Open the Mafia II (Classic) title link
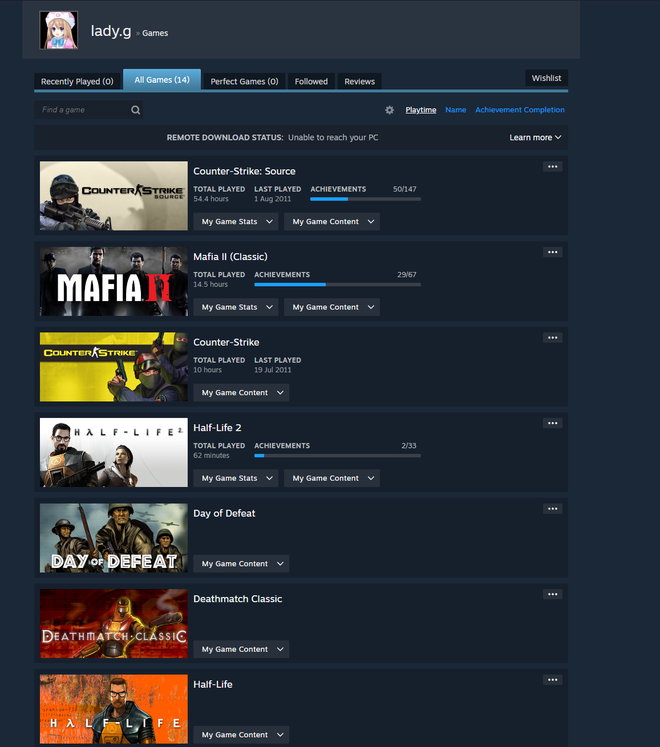Image resolution: width=660 pixels, height=747 pixels. (x=230, y=257)
